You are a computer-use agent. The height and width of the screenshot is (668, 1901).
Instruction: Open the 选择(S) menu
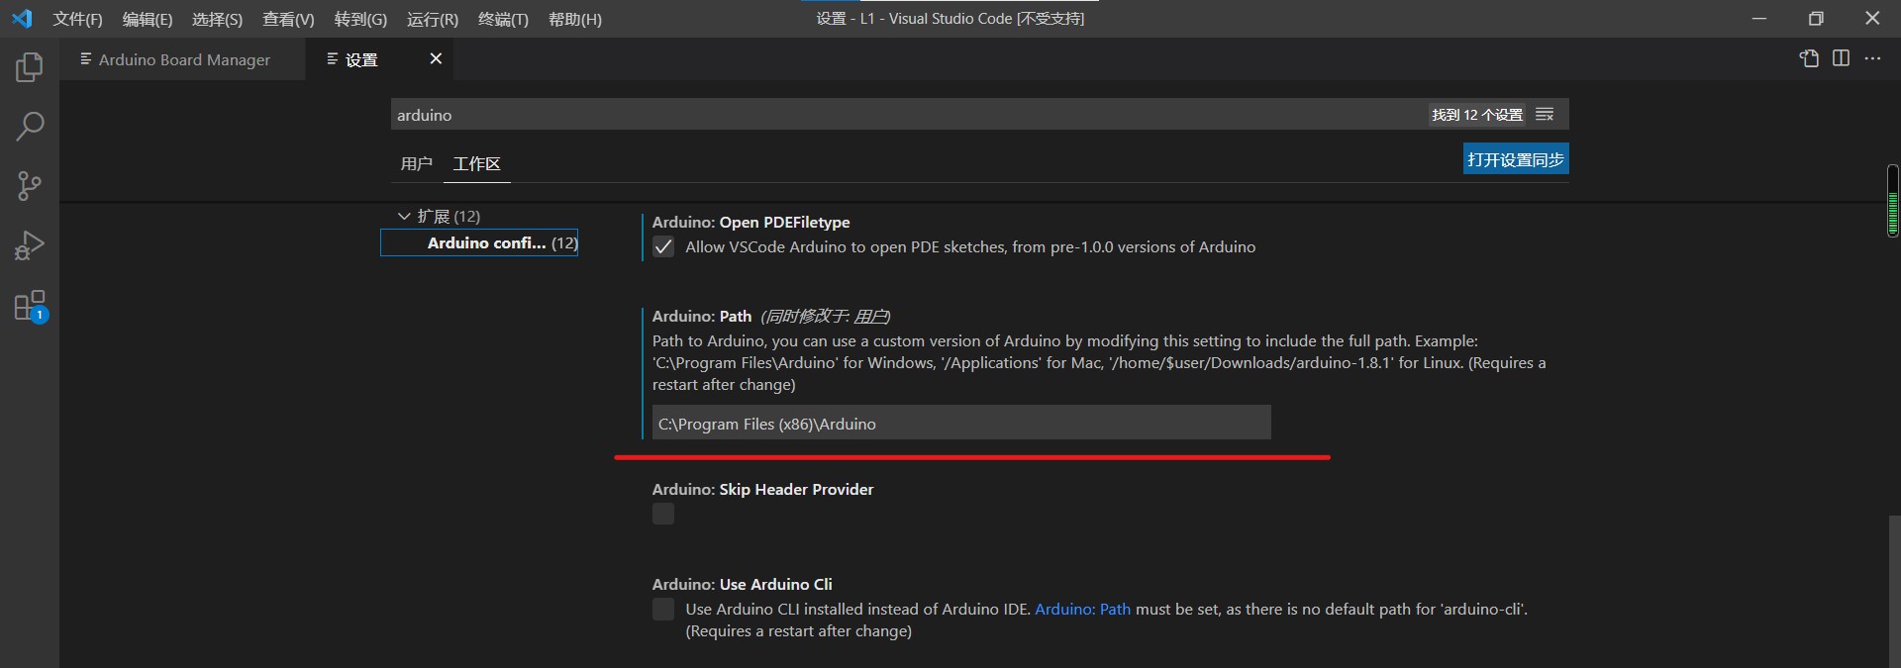point(217,19)
